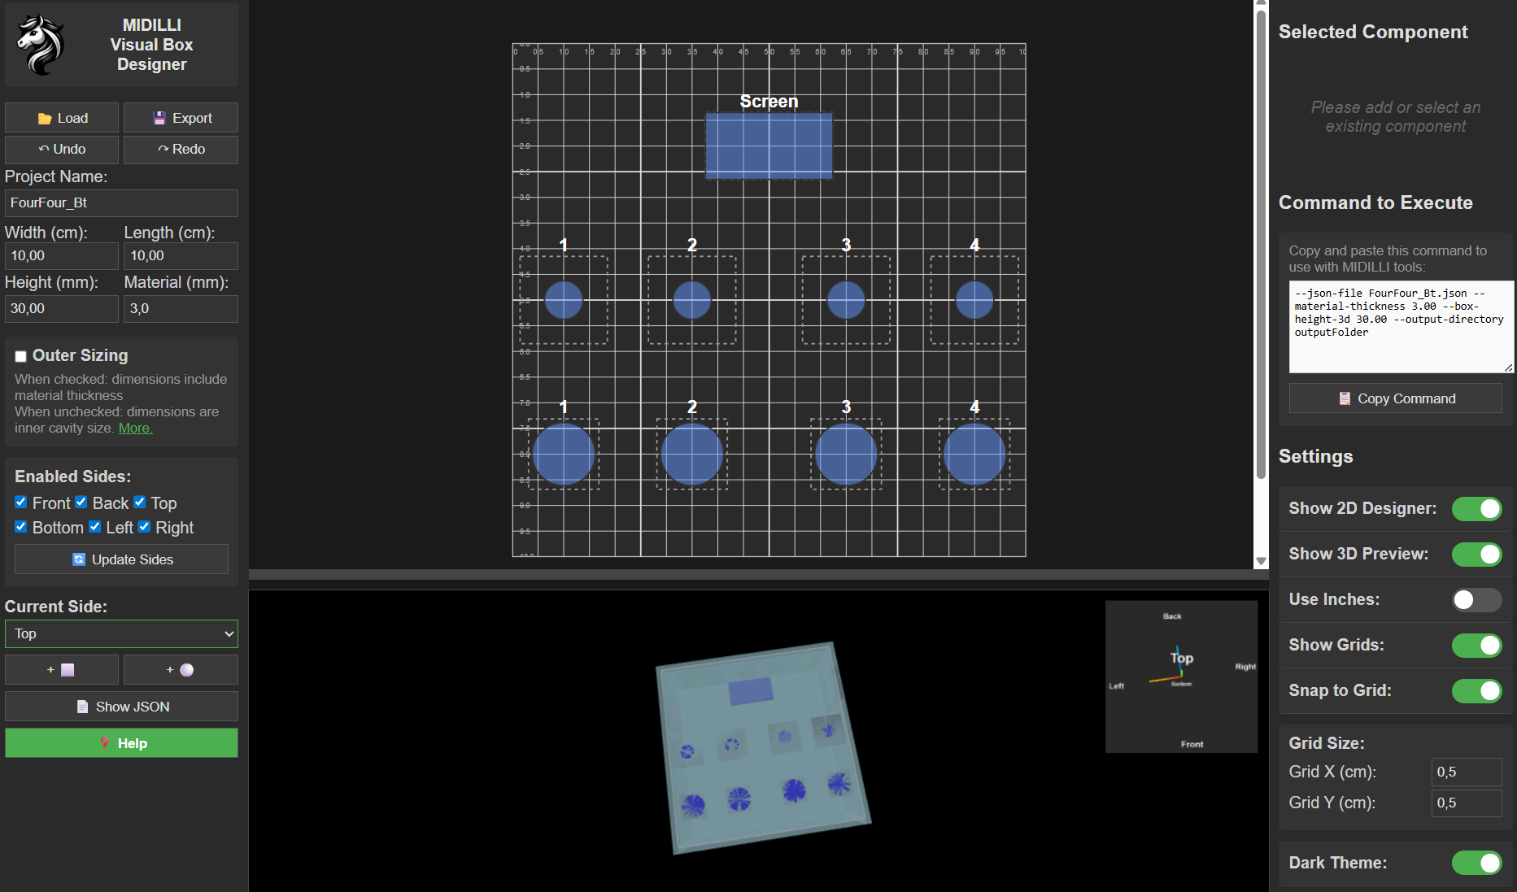1517x892 pixels.
Task: Add a circle component
Action: coord(181,670)
